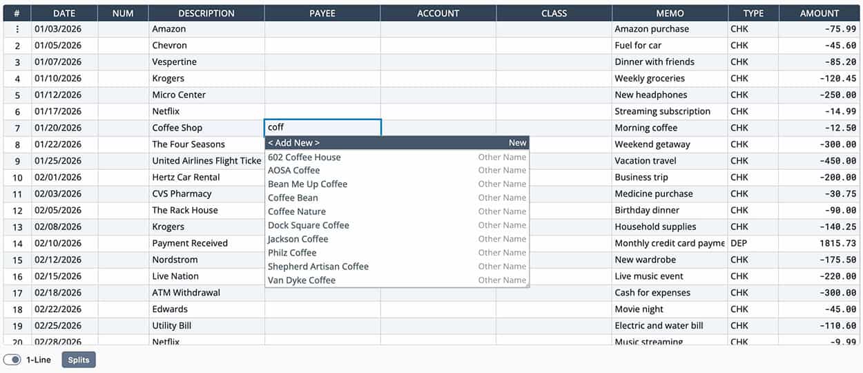
Task: Select the Add New payee option
Action: (x=397, y=143)
